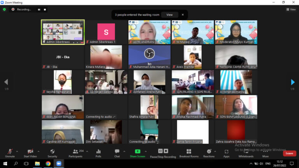Stop the recording in the bottom toolbar
The height and width of the screenshot is (168, 299).
166,151
